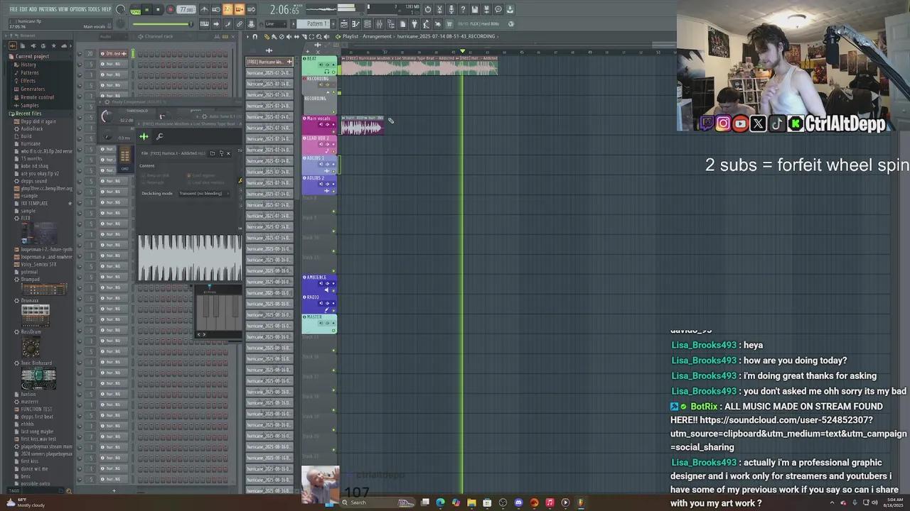This screenshot has height=511, width=910.
Task: Click the magnet snap icon in playlist toolbar
Action: 255,37
